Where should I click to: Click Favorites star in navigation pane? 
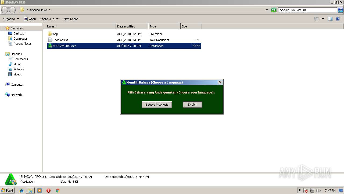(x=8, y=28)
